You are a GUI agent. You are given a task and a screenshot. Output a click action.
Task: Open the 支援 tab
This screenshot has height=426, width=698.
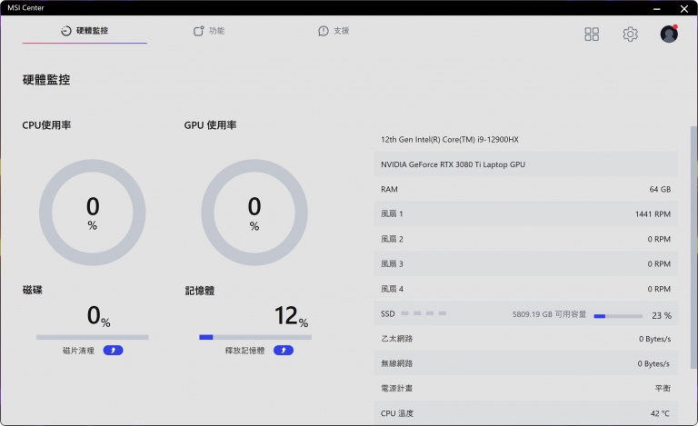(x=334, y=31)
